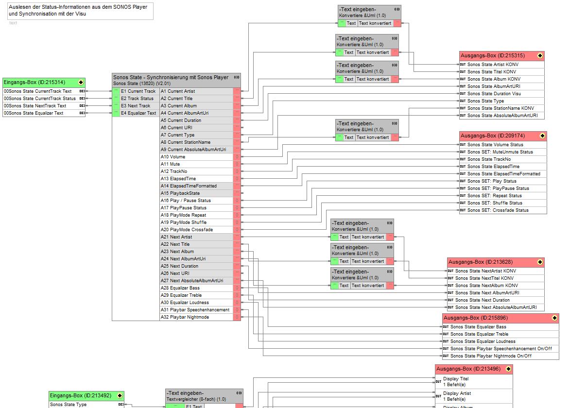The image size is (587, 408).
Task: Click plus icon on Ausgangs-Box ID:215315
Action: 540,56
